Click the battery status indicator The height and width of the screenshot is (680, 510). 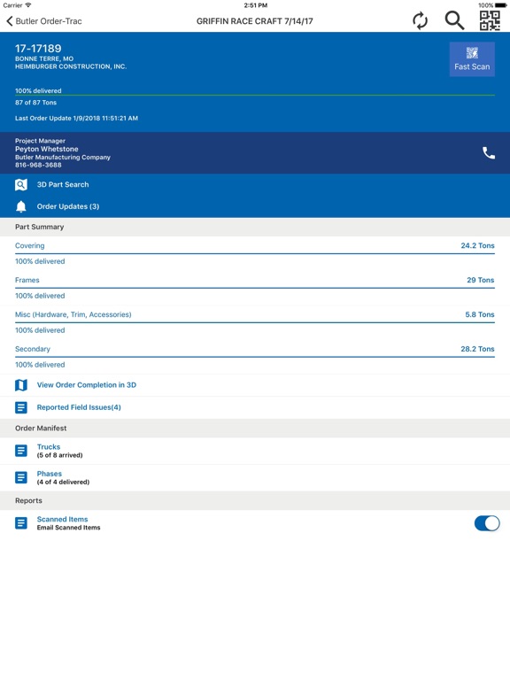point(500,5)
